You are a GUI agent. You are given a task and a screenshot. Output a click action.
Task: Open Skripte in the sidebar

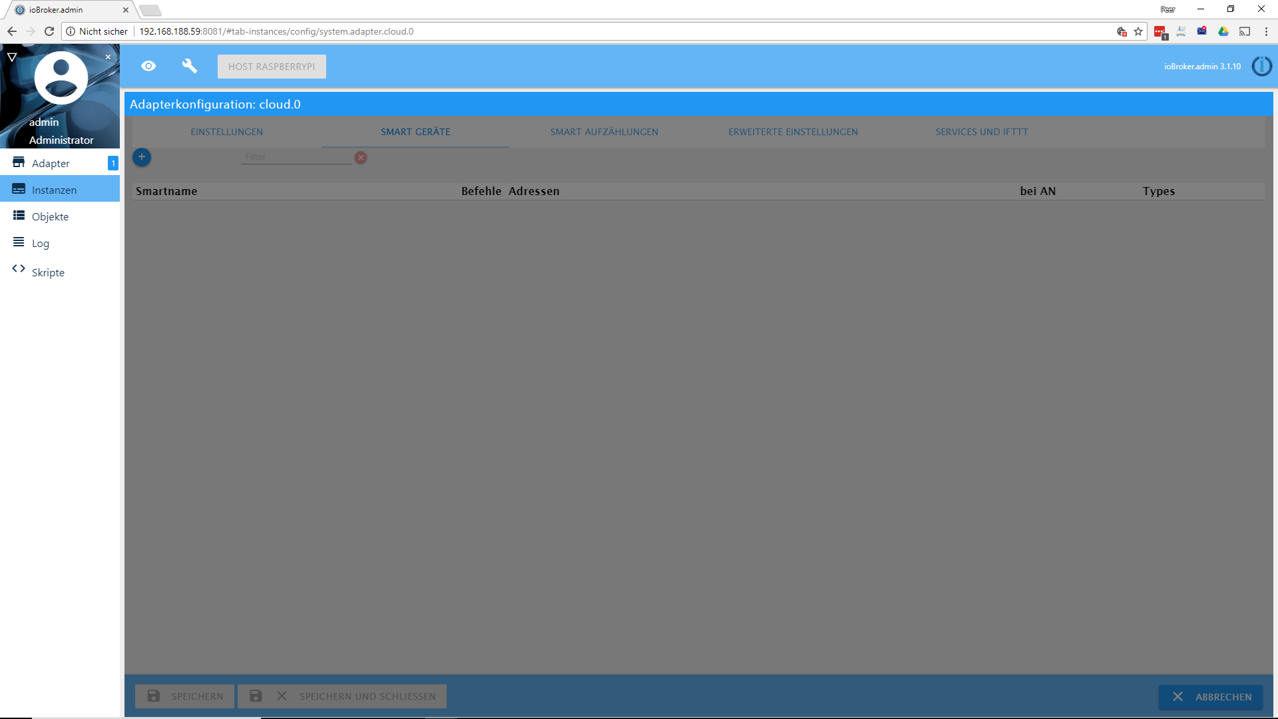[x=48, y=272]
